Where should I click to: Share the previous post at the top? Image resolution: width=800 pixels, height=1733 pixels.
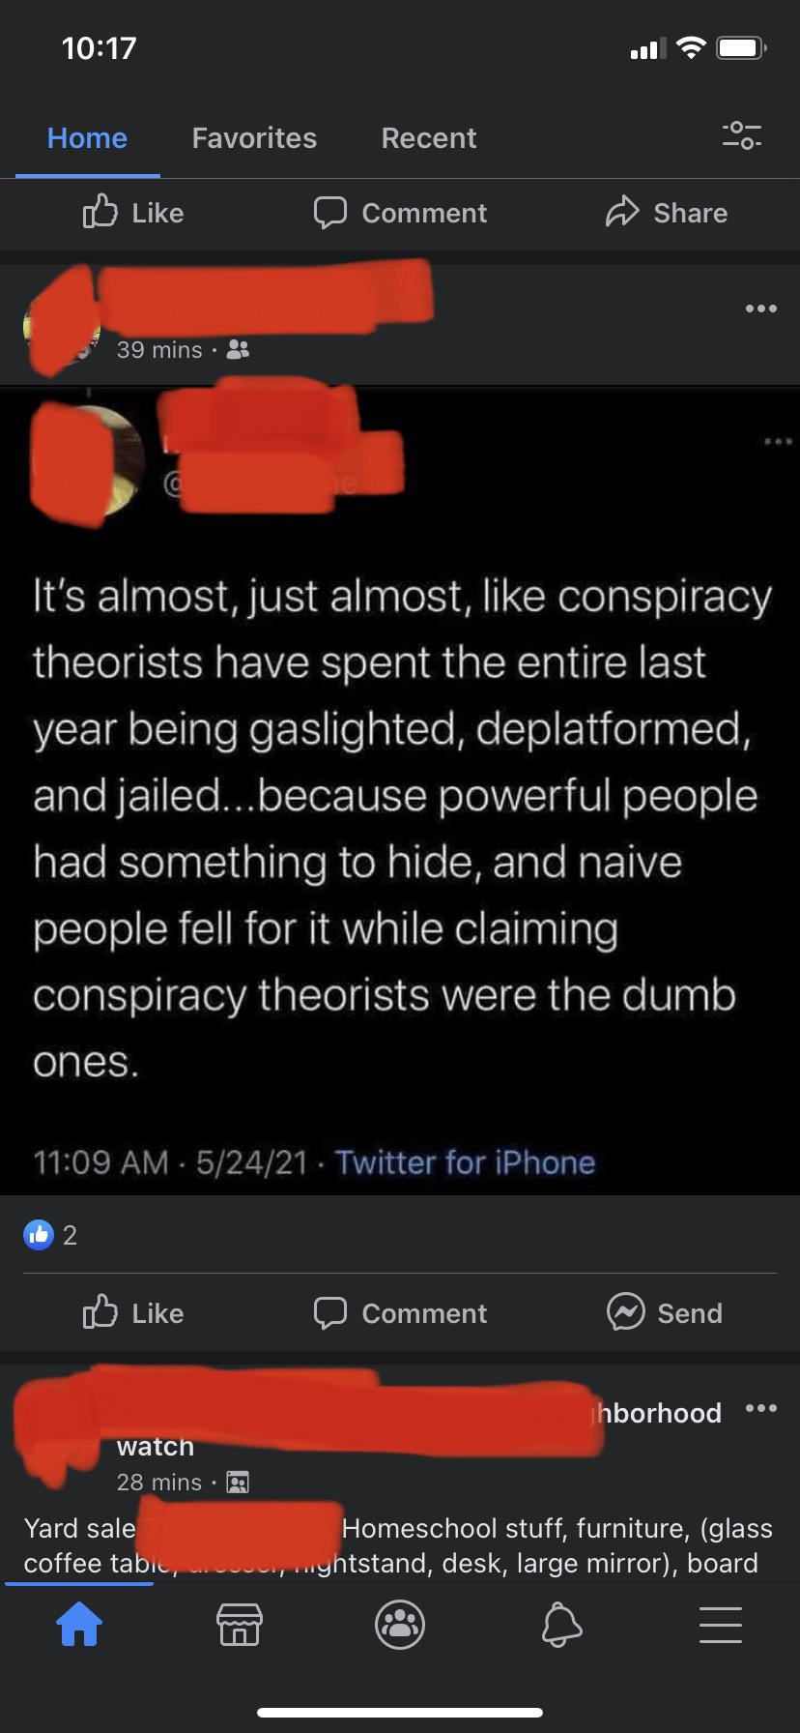(x=666, y=213)
